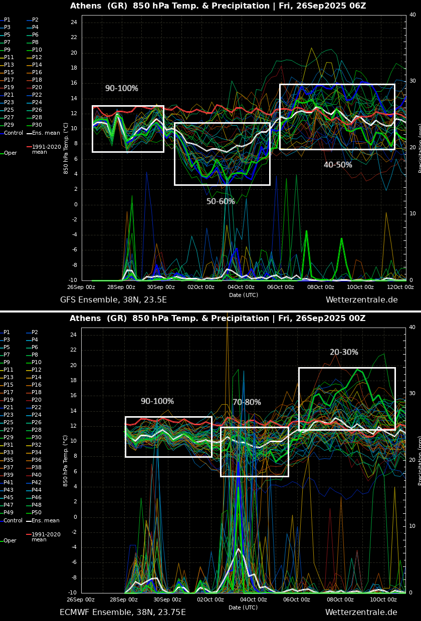
Task: Click the P50 legend entry in ECMWF chart
Action: [37, 513]
